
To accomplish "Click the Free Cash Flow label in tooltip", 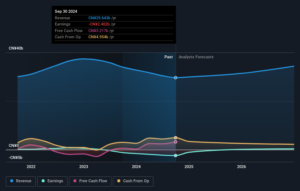I will click(x=69, y=31).
